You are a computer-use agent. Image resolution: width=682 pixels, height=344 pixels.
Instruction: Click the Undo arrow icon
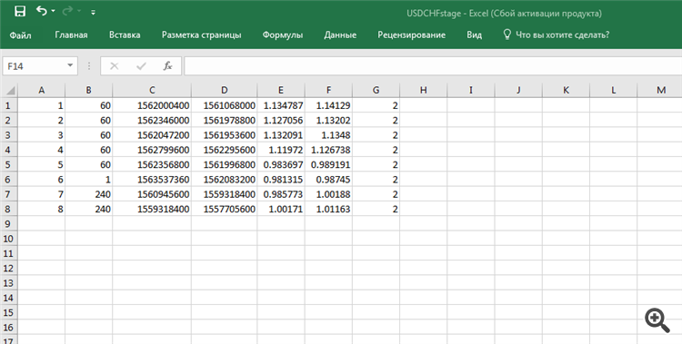(x=41, y=11)
